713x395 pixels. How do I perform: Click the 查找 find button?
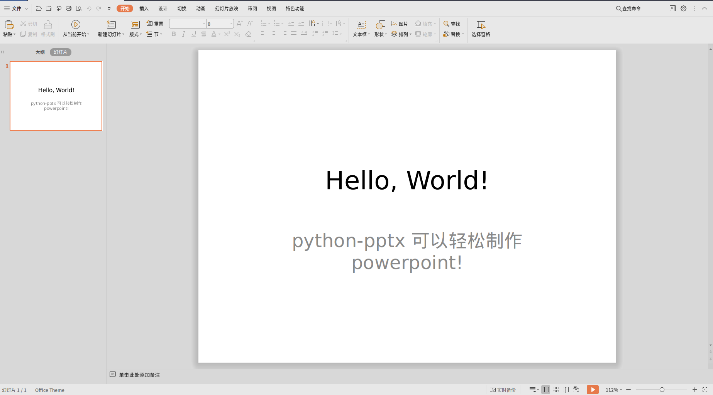pos(452,24)
